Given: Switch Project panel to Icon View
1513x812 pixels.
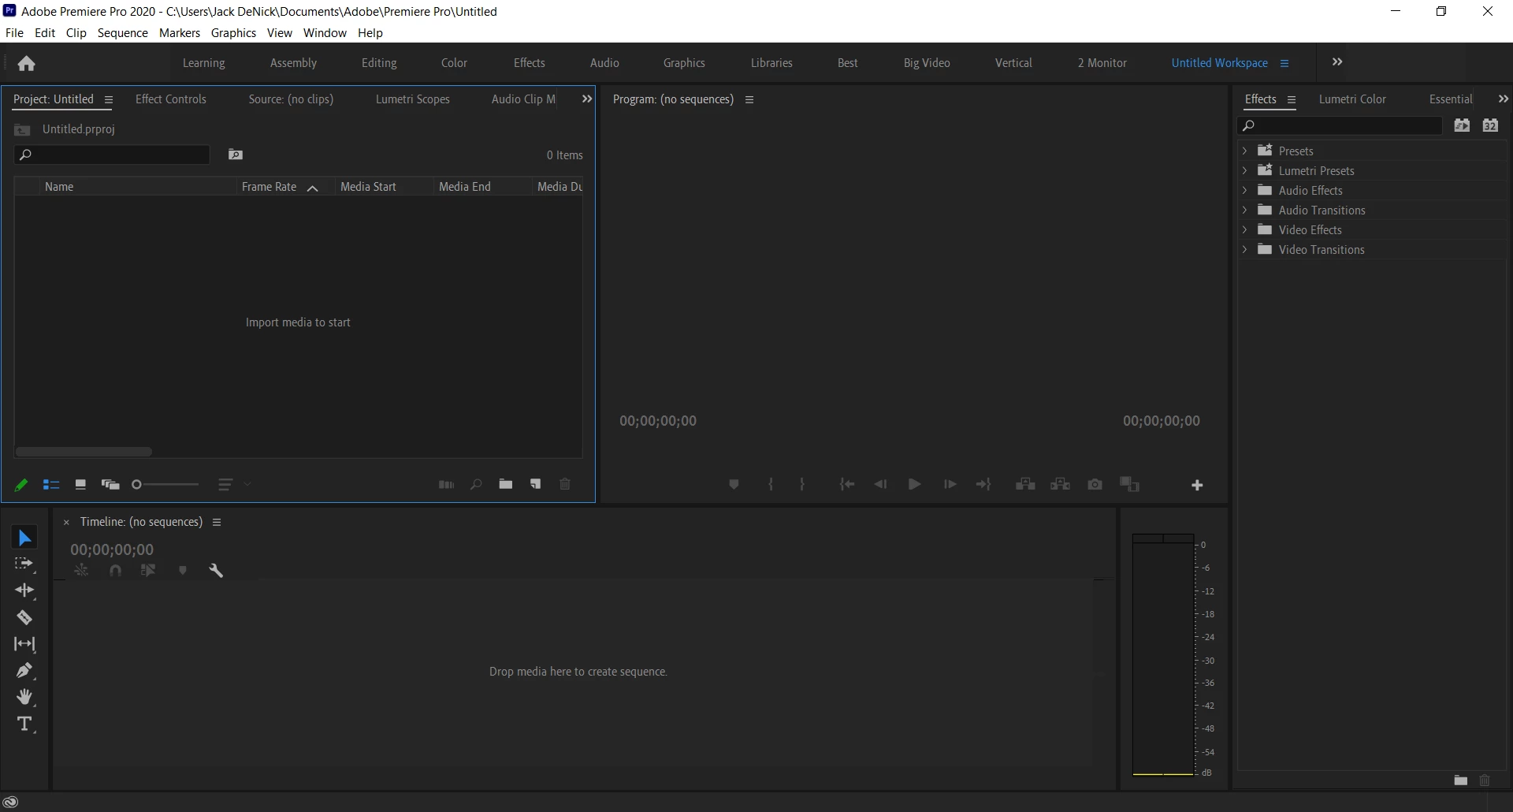Looking at the screenshot, I should (80, 484).
